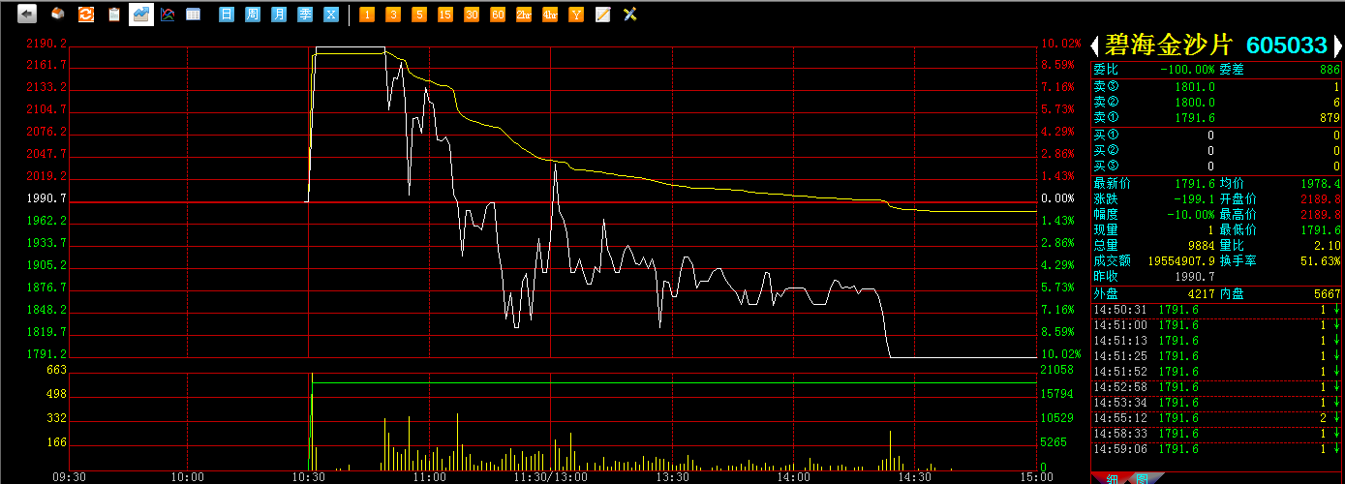Select the 14:51:13 trade tick row
The width and height of the screenshot is (1345, 484).
(1217, 341)
